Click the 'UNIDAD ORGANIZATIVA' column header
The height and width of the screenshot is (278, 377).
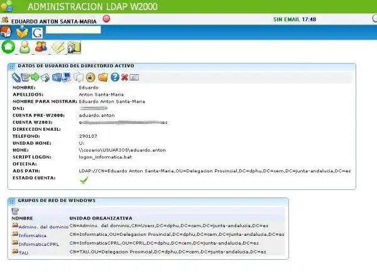101,218
